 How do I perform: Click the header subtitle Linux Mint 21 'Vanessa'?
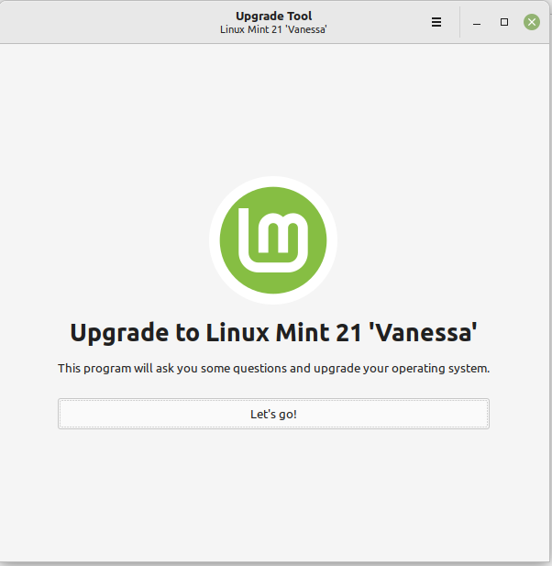273,29
